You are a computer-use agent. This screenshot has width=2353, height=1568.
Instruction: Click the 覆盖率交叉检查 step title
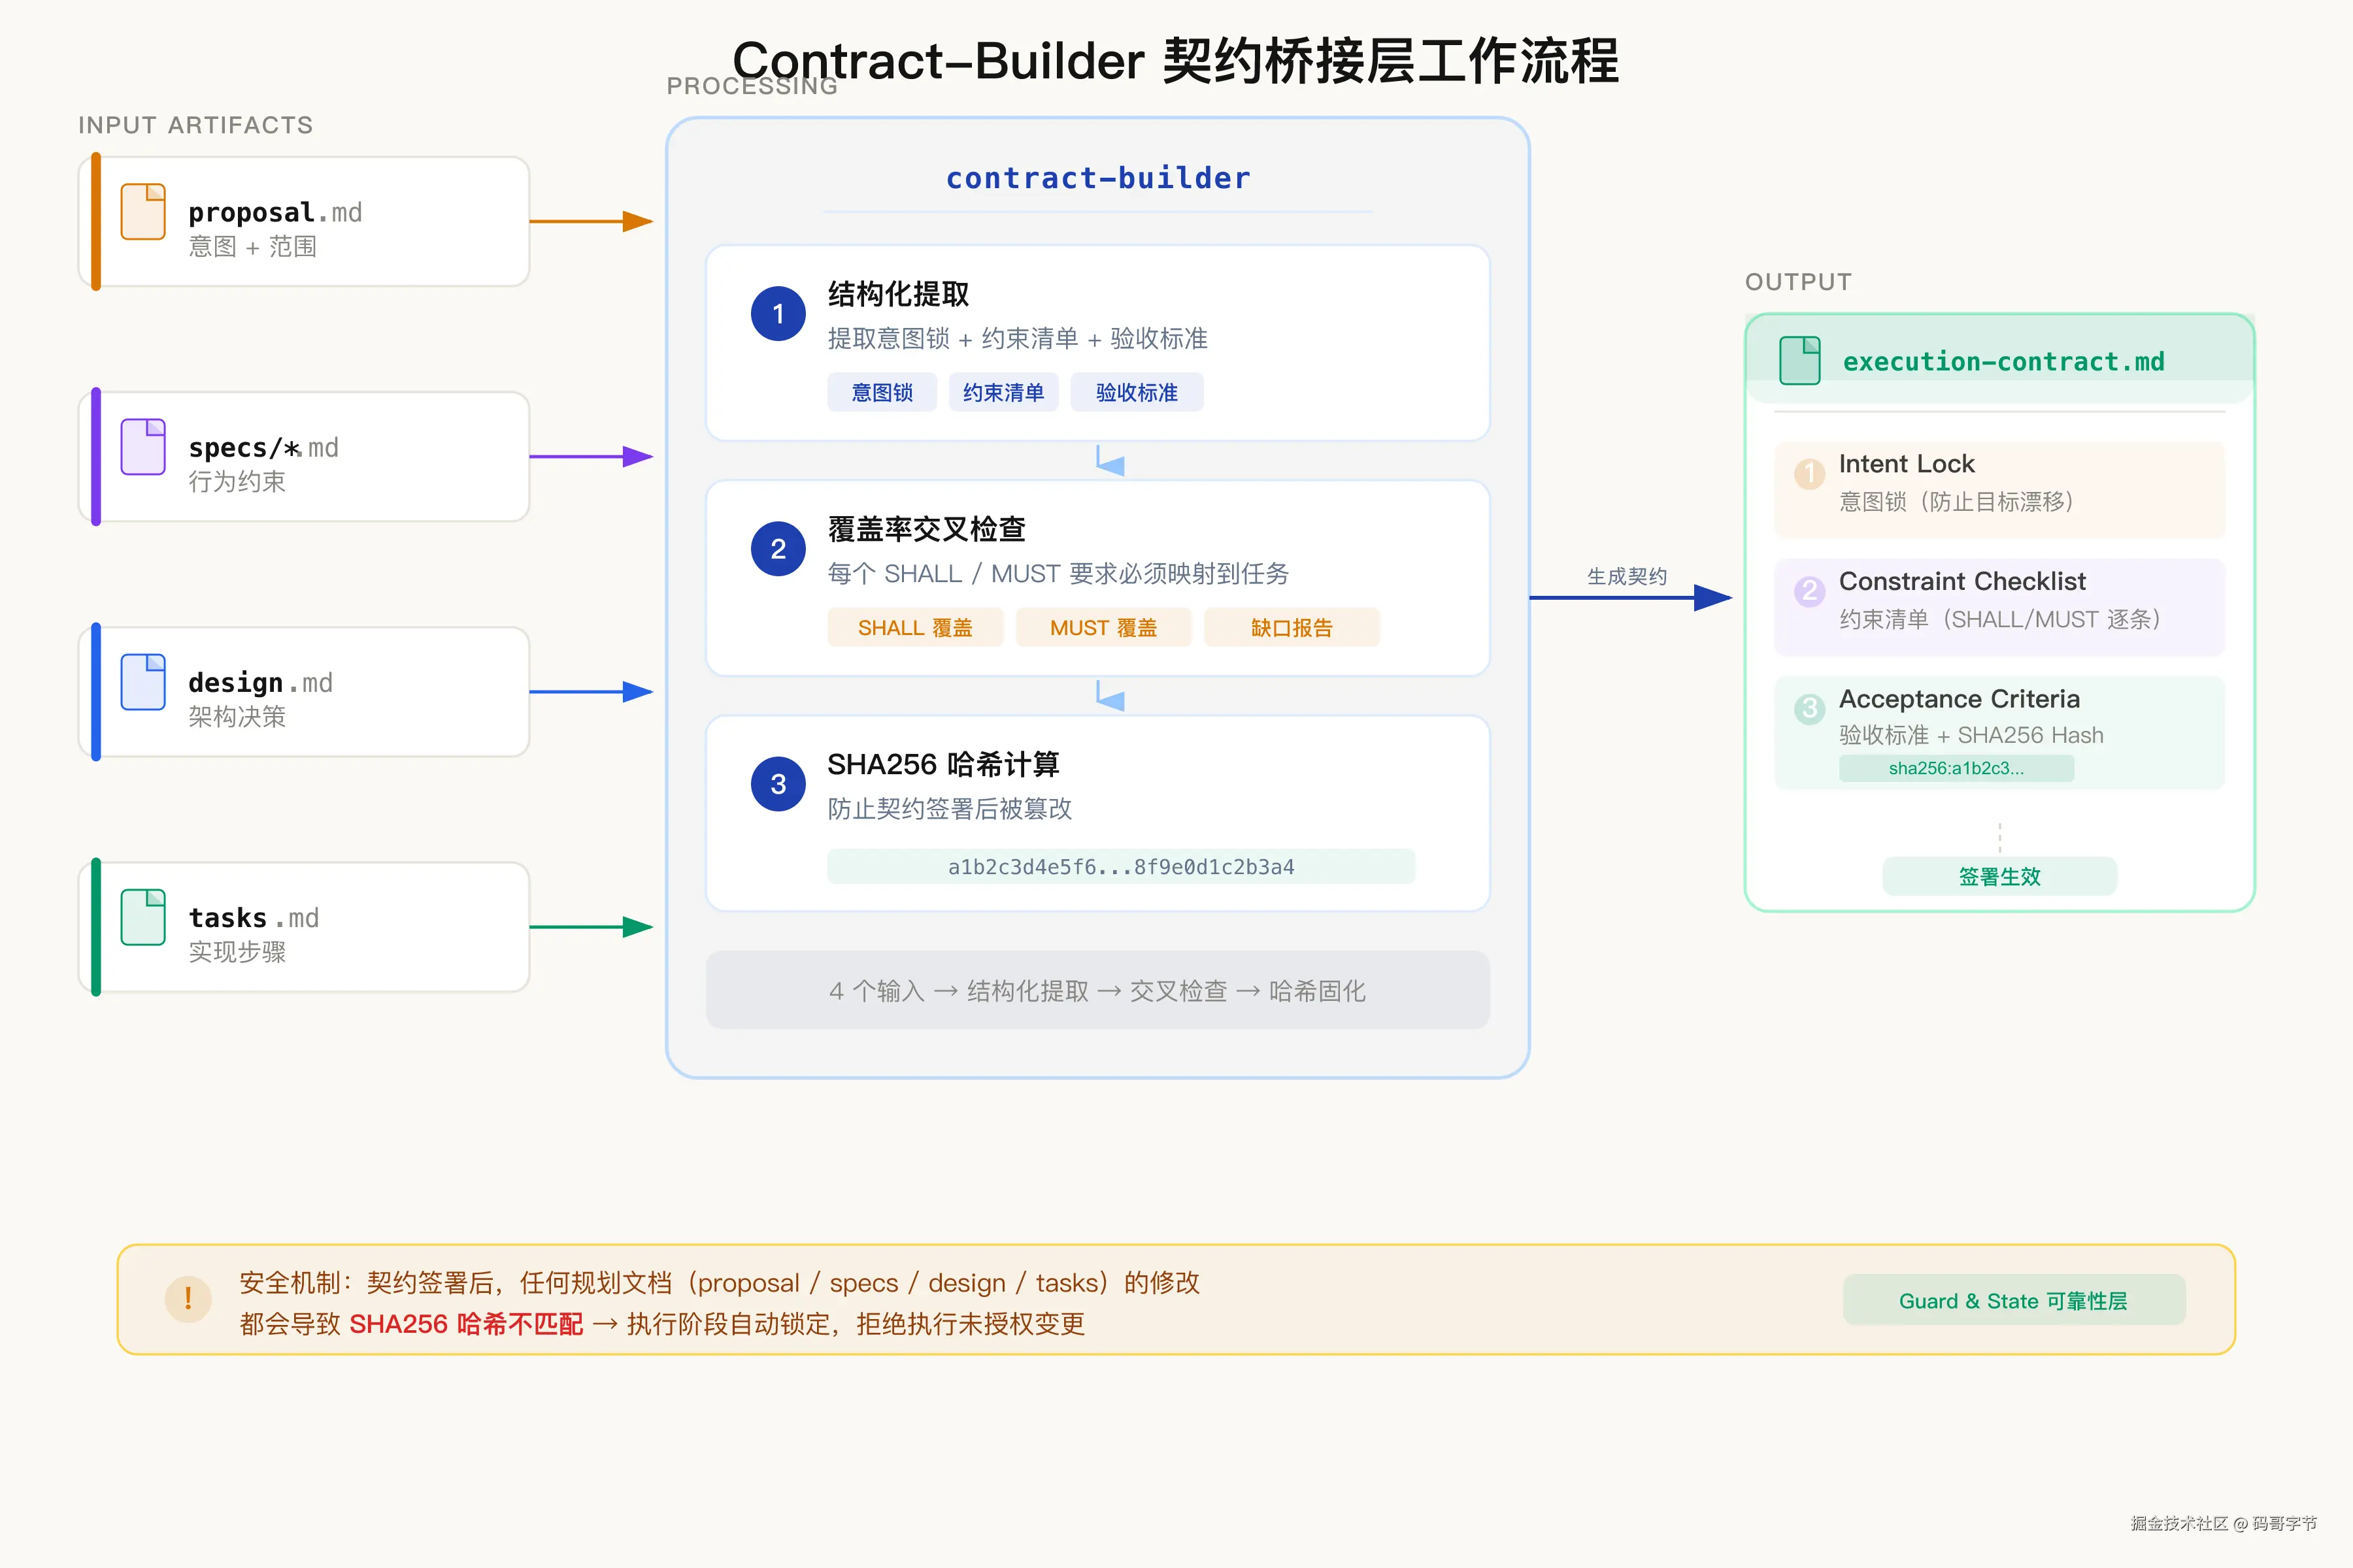(926, 529)
